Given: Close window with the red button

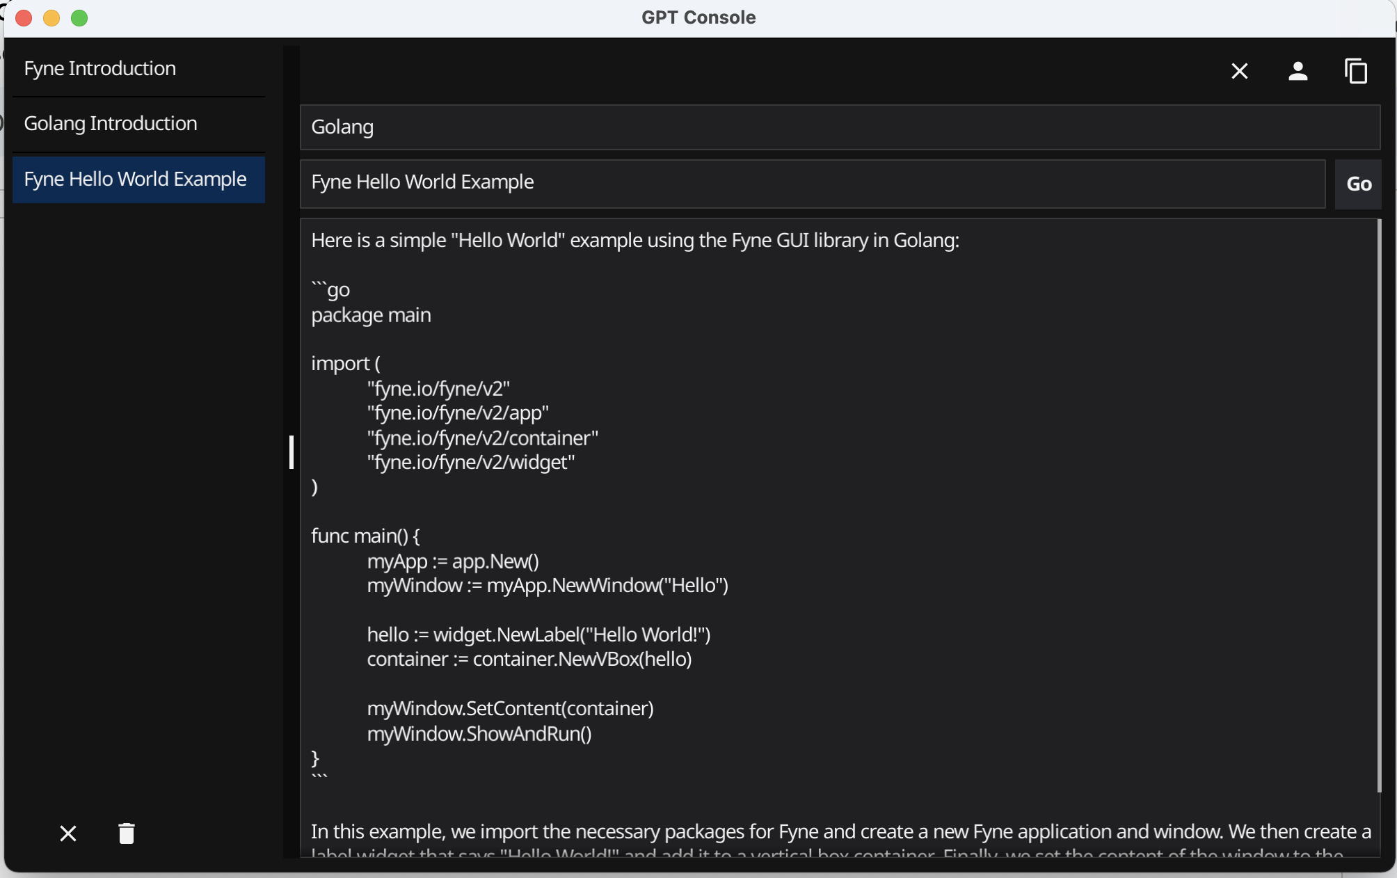Looking at the screenshot, I should point(24,18).
